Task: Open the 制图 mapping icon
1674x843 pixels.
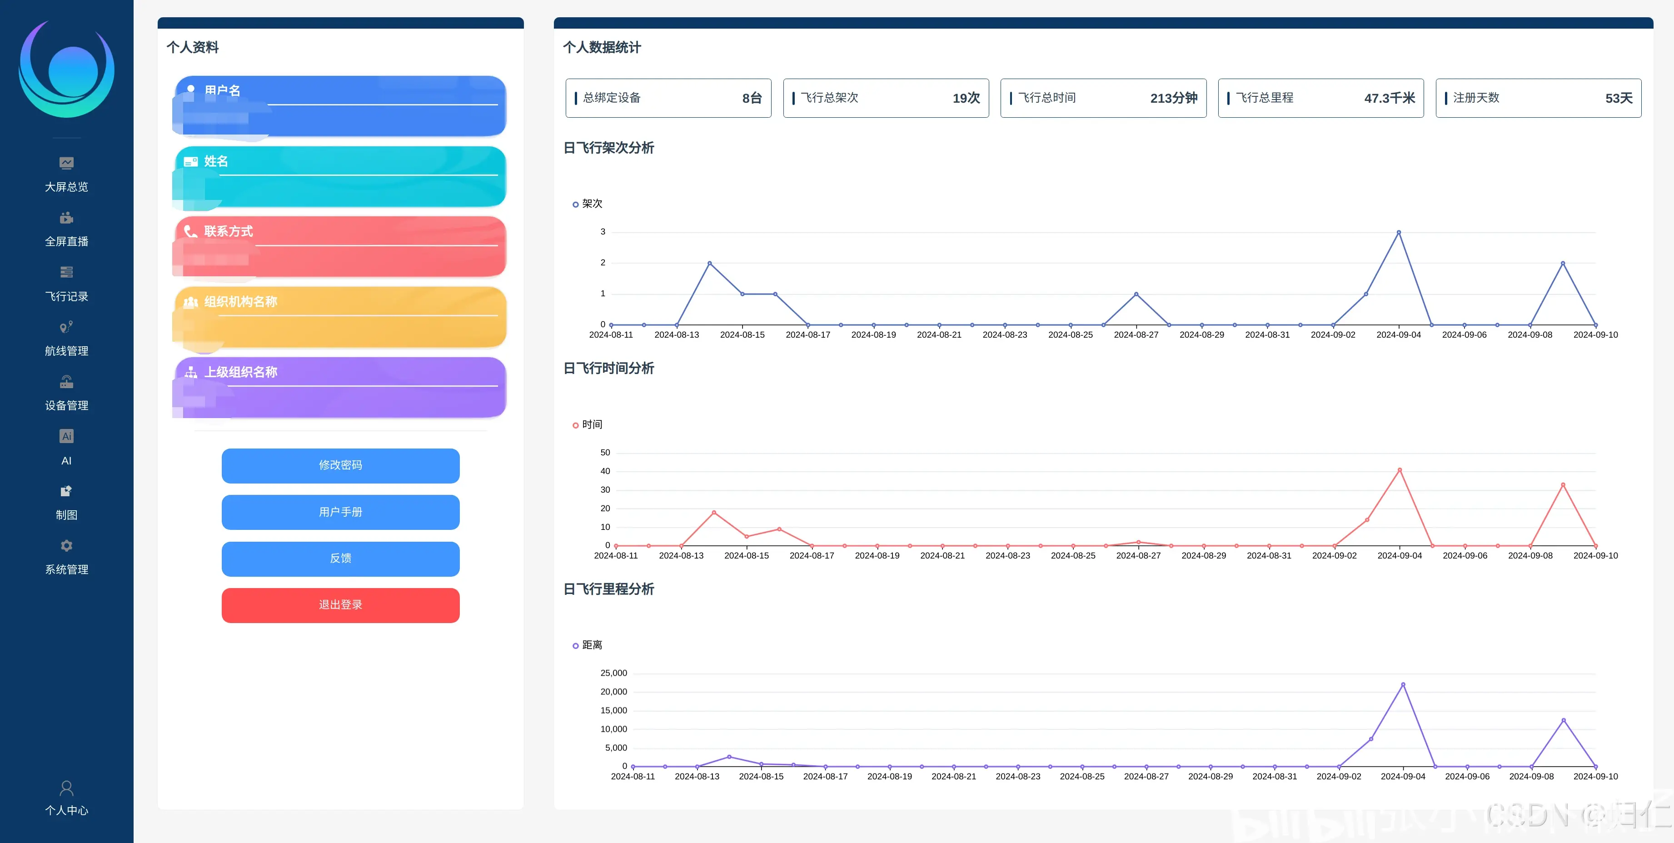Action: coord(66,491)
